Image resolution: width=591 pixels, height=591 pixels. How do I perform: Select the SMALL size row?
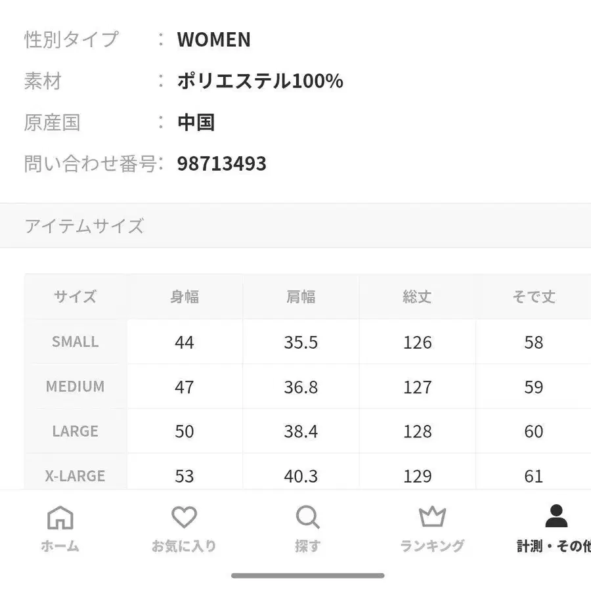(74, 341)
